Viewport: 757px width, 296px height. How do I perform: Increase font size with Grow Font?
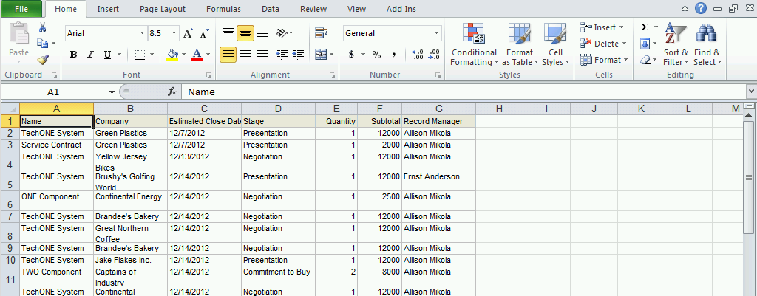pos(188,34)
